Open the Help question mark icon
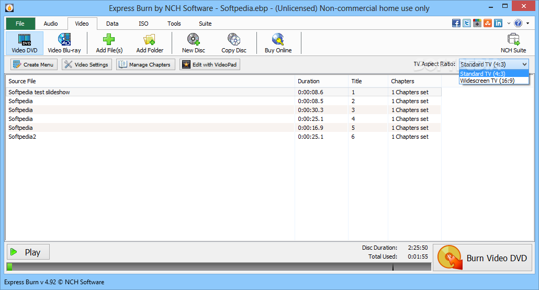Viewport: 539px width, 290px height. coord(518,23)
